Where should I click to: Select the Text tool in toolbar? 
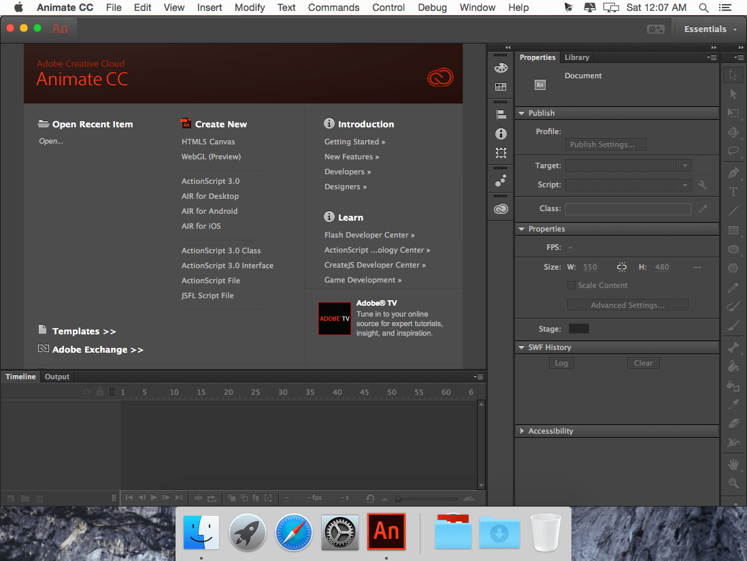click(x=733, y=191)
